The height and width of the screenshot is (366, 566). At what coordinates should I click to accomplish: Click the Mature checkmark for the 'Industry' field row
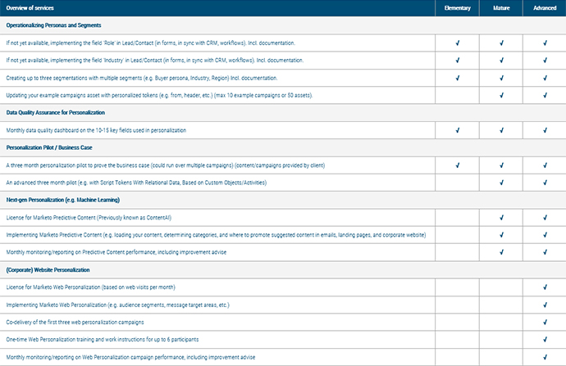[501, 60]
